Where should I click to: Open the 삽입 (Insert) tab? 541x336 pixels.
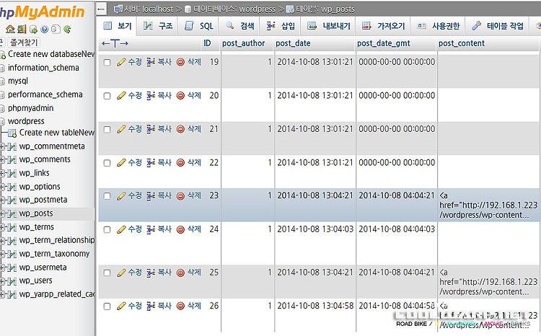(281, 26)
